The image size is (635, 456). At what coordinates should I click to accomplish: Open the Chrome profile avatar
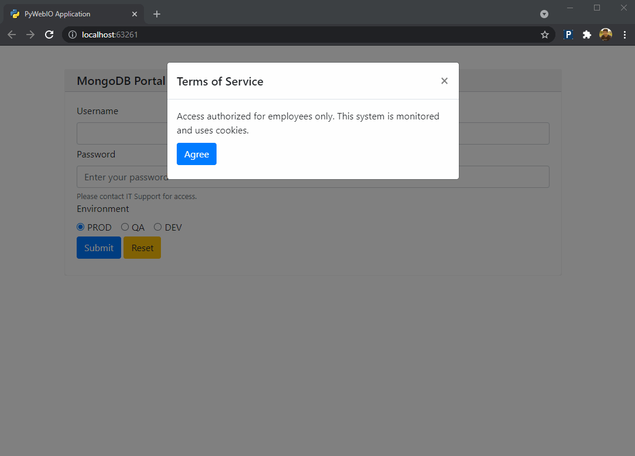click(x=606, y=35)
